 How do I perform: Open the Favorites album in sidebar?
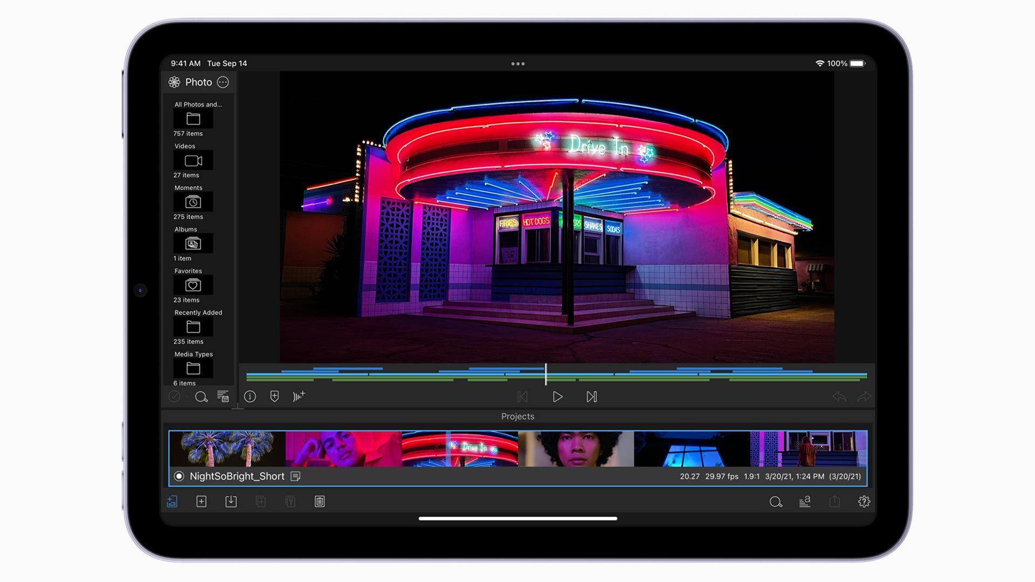(193, 285)
